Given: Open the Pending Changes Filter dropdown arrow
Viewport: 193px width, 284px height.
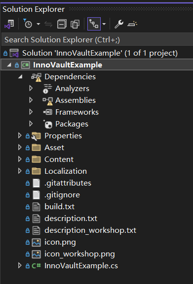Looking at the screenshot, I should pos(39,24).
